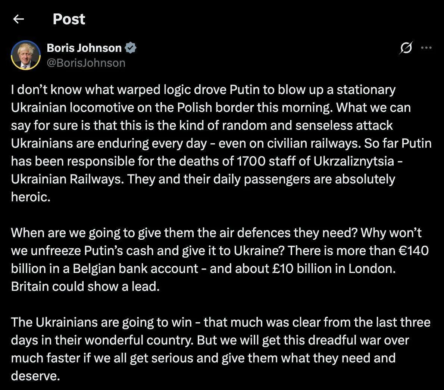Click the blue verified badge
Screen dimensions: 444x390
pos(131,48)
